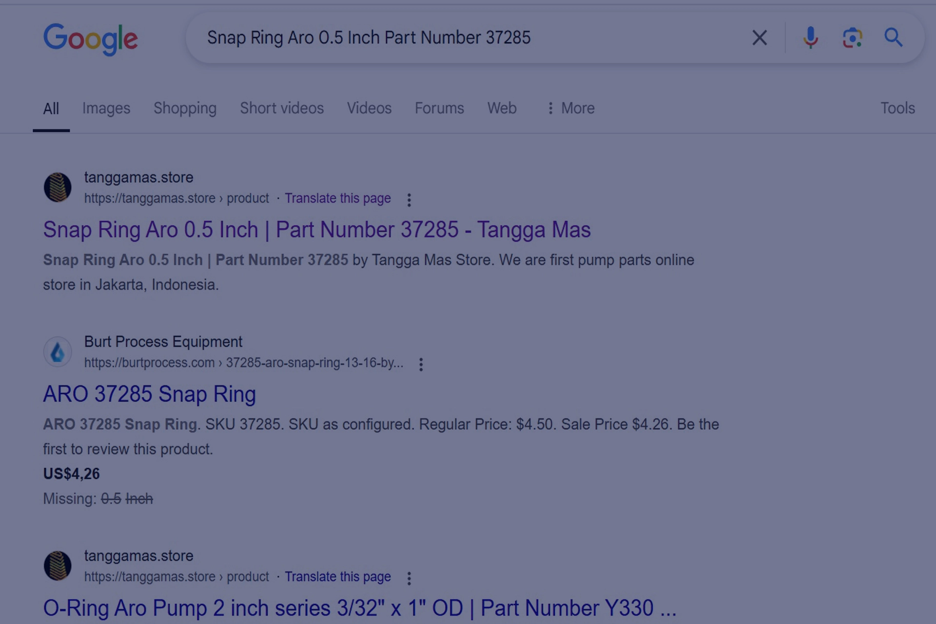
Task: Switch to the Shopping tab
Action: tap(185, 108)
